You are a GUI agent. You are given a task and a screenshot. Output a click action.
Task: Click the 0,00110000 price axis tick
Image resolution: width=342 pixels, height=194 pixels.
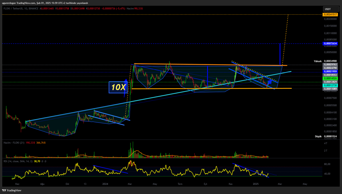click(330, 33)
